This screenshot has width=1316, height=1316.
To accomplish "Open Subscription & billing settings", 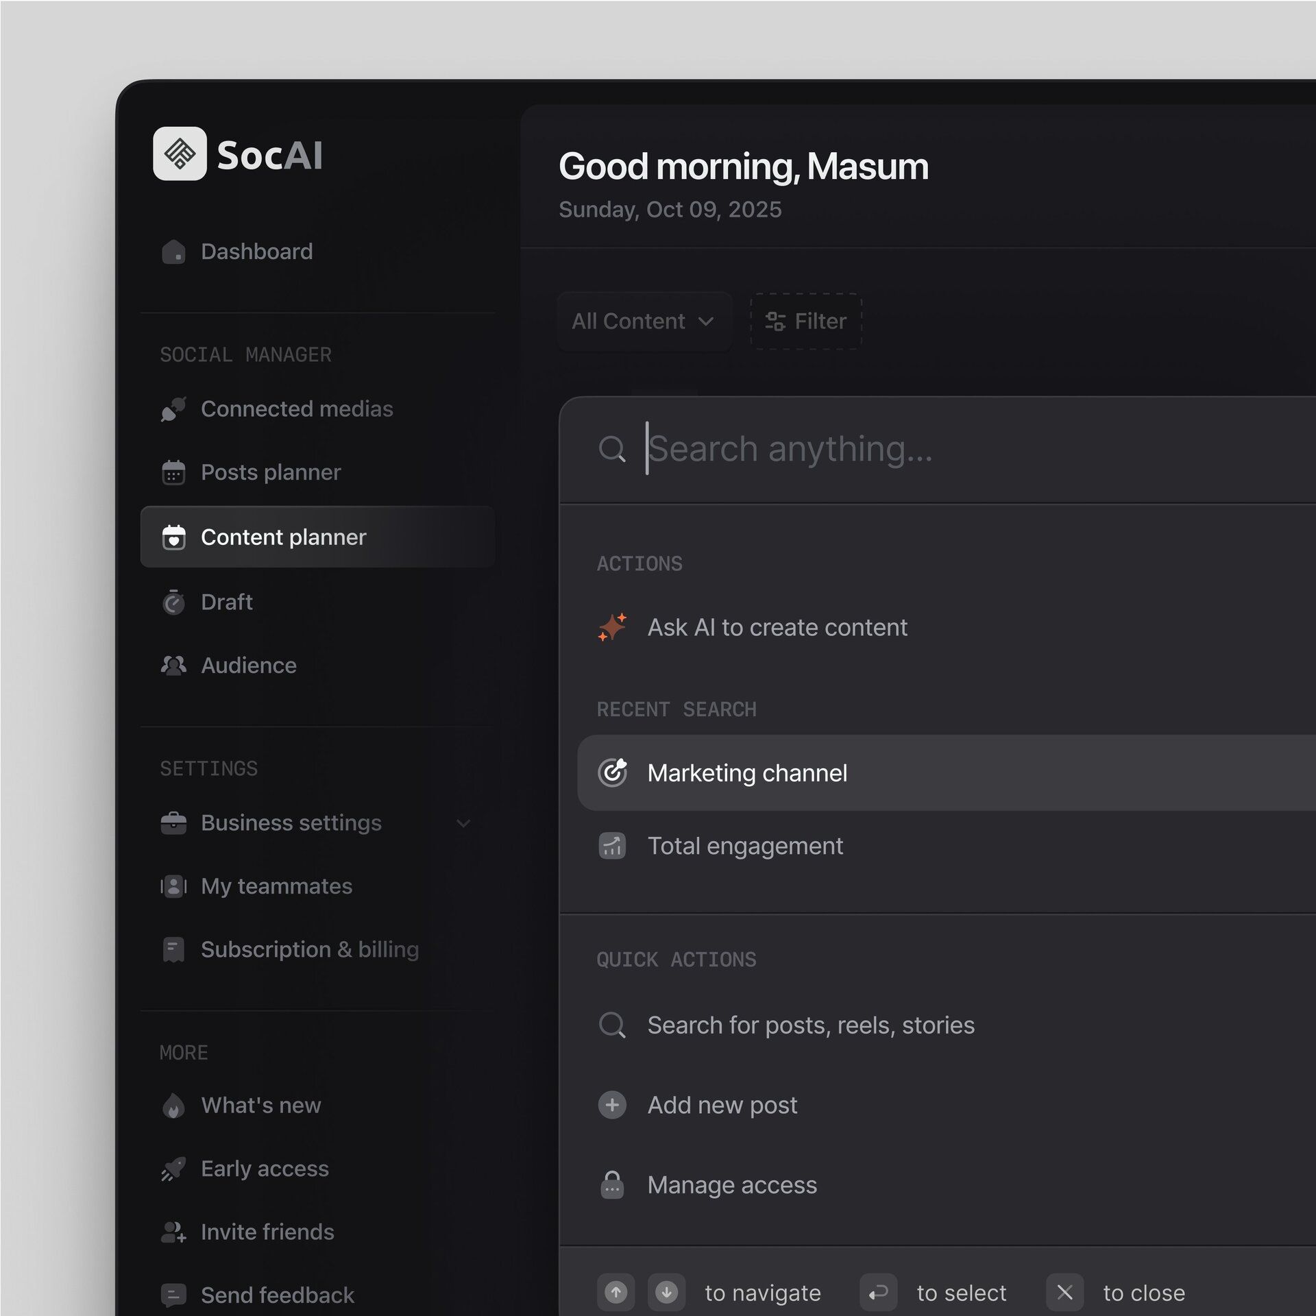I will [309, 949].
